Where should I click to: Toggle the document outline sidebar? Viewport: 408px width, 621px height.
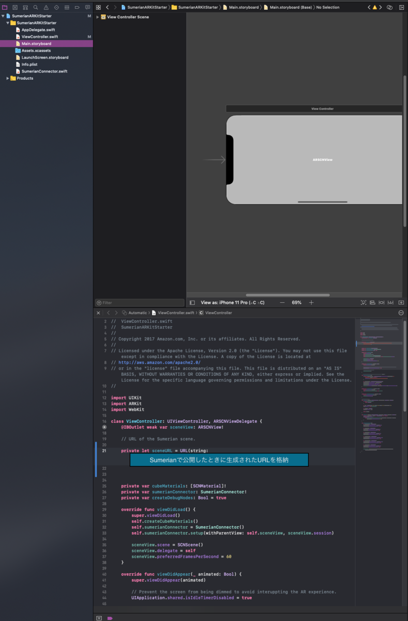(192, 302)
